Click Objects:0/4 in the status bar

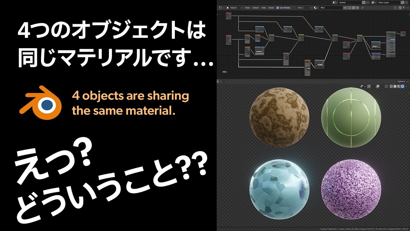point(394,229)
